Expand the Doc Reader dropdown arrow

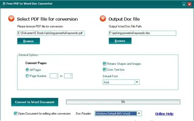pos(139,113)
